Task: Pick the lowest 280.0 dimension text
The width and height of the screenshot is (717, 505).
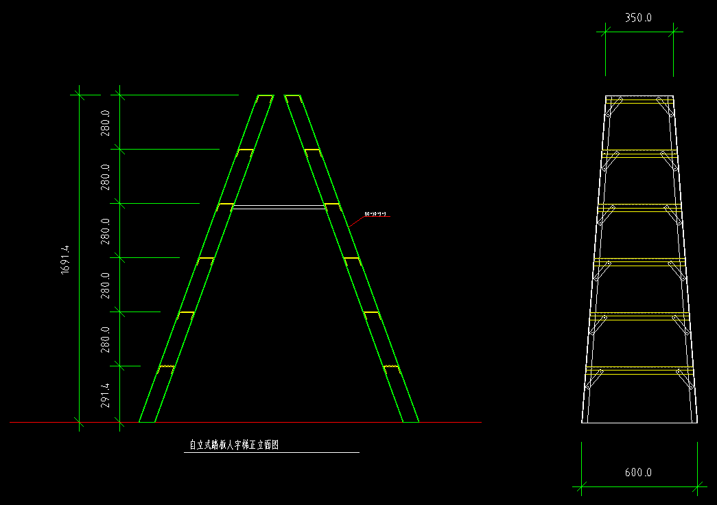Action: [106, 339]
